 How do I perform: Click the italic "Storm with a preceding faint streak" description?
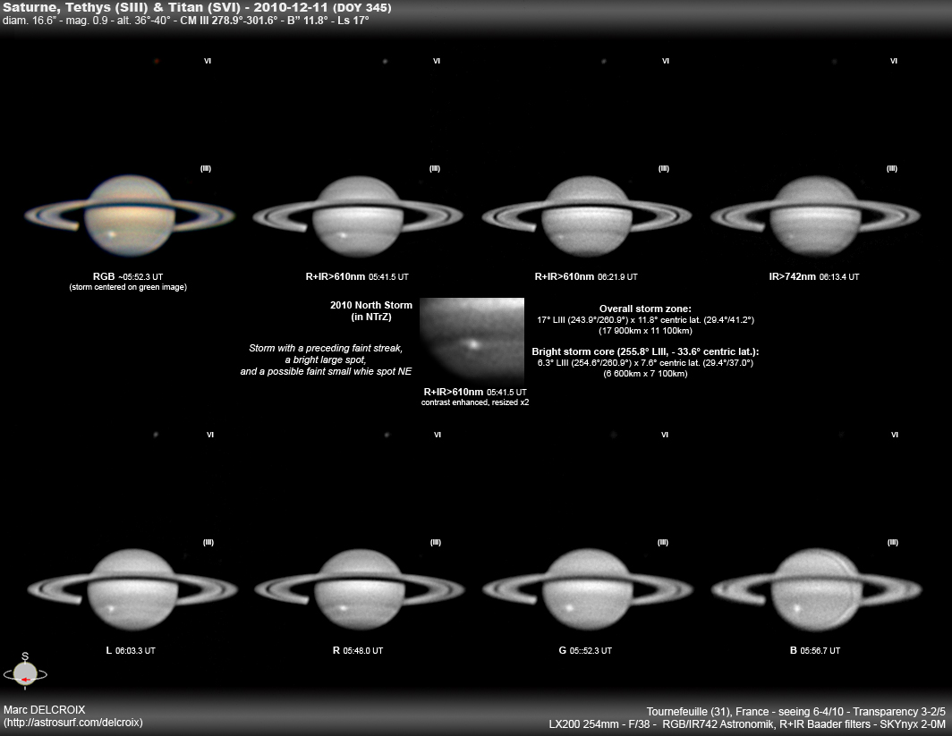pos(326,360)
